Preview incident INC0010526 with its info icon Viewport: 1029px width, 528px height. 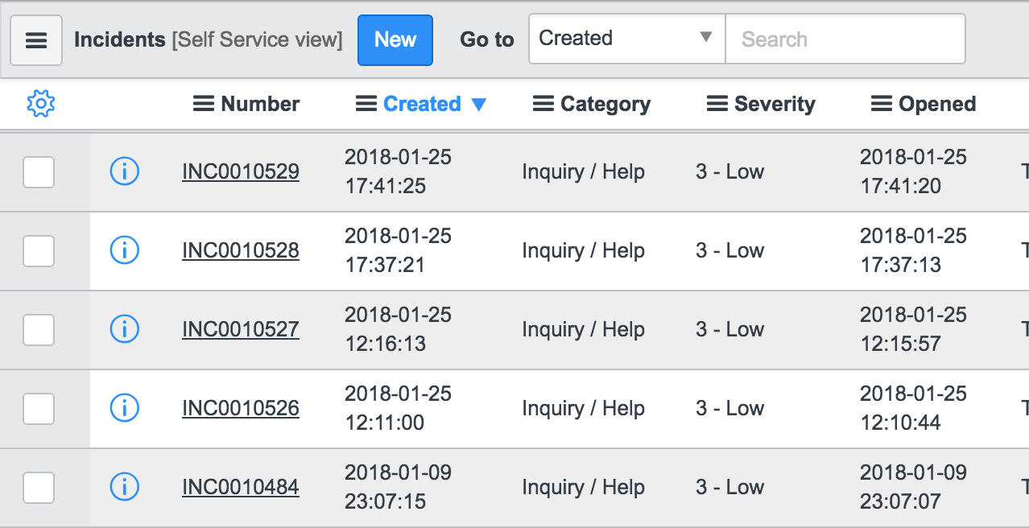coord(125,408)
